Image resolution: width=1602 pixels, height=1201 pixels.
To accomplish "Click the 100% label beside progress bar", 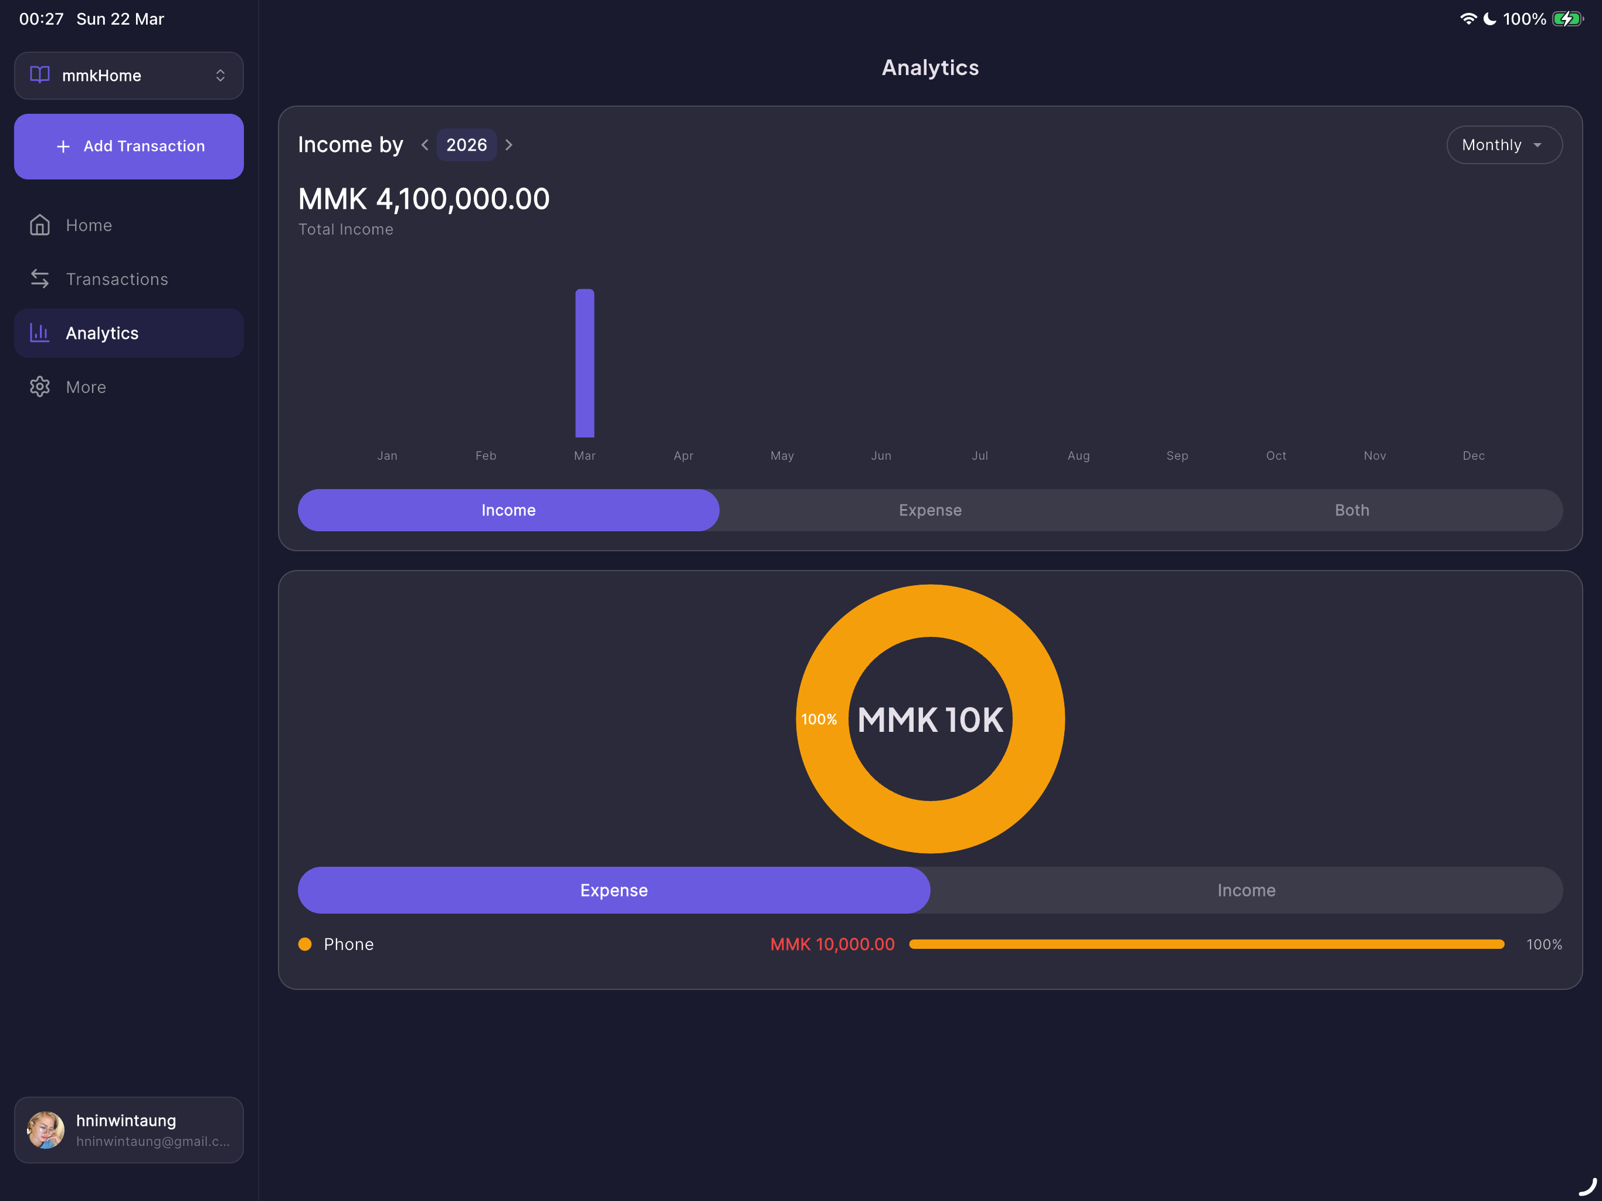I will [1544, 945].
